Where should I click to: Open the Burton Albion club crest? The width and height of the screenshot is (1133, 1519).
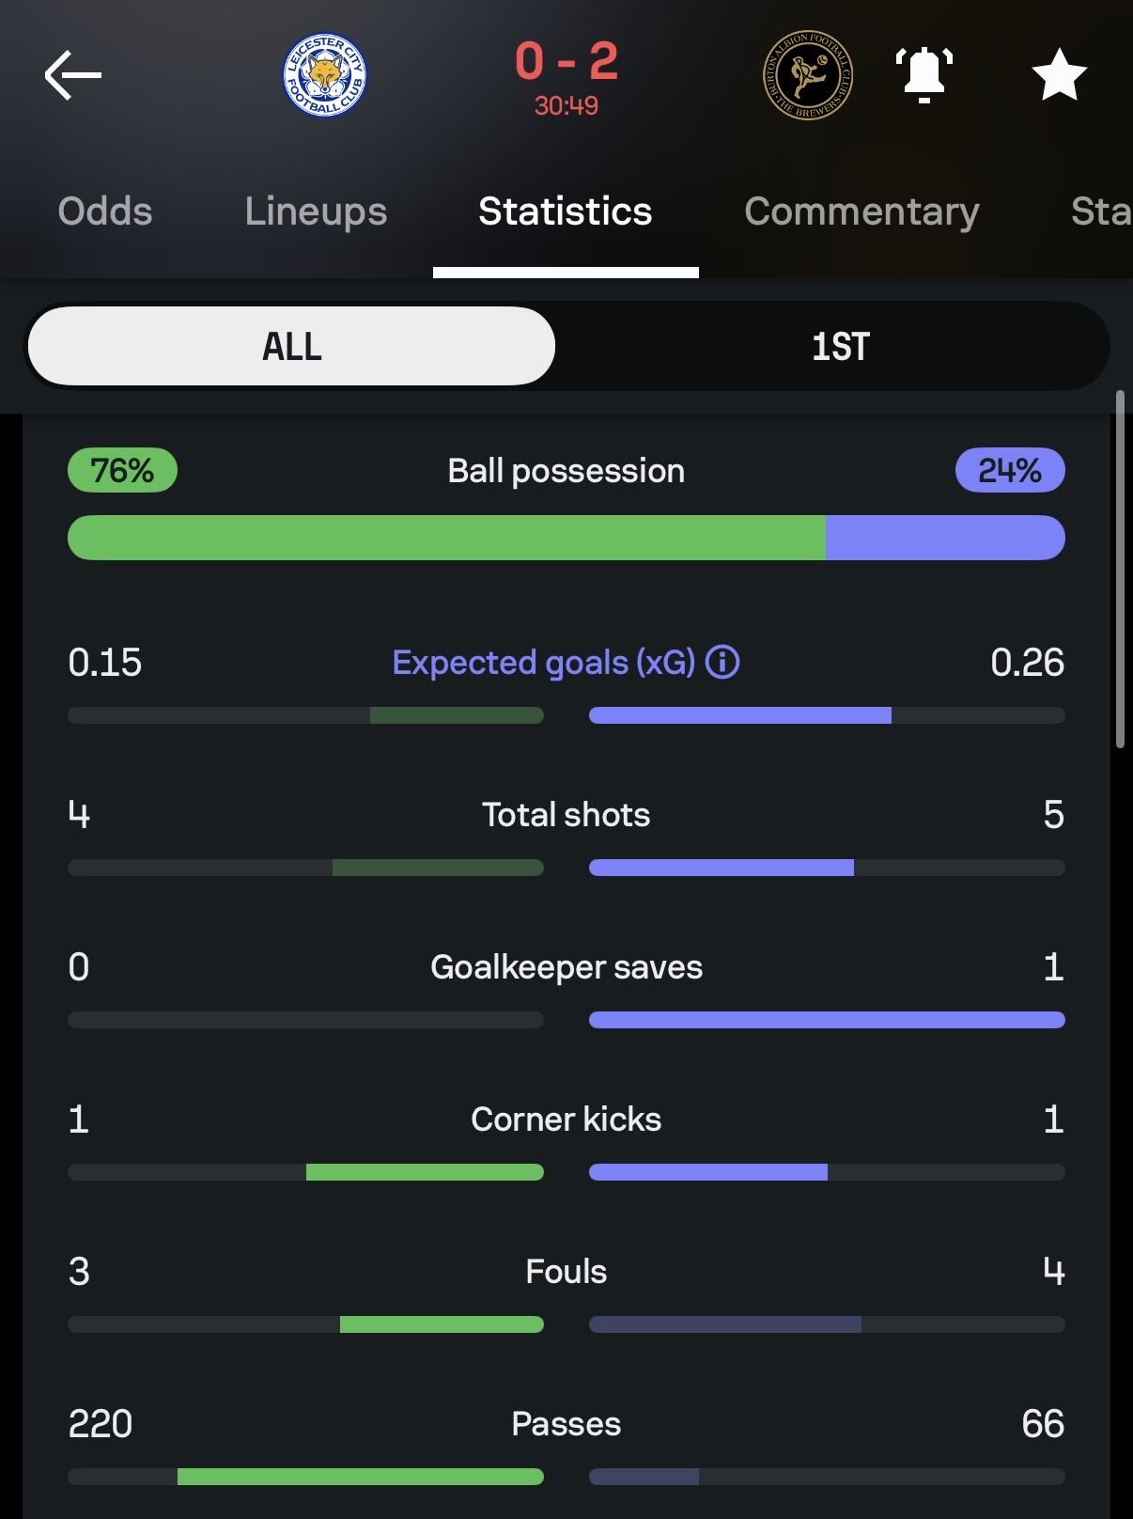pos(807,75)
